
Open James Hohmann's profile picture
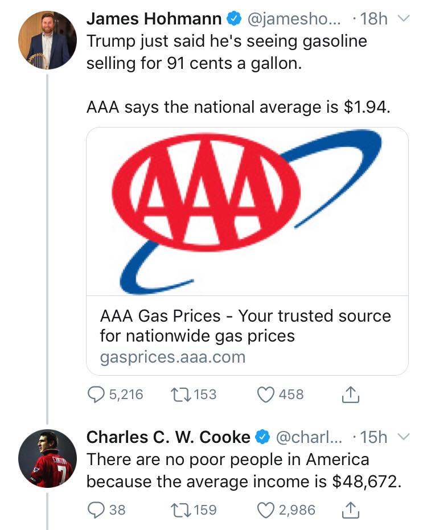coord(47,40)
